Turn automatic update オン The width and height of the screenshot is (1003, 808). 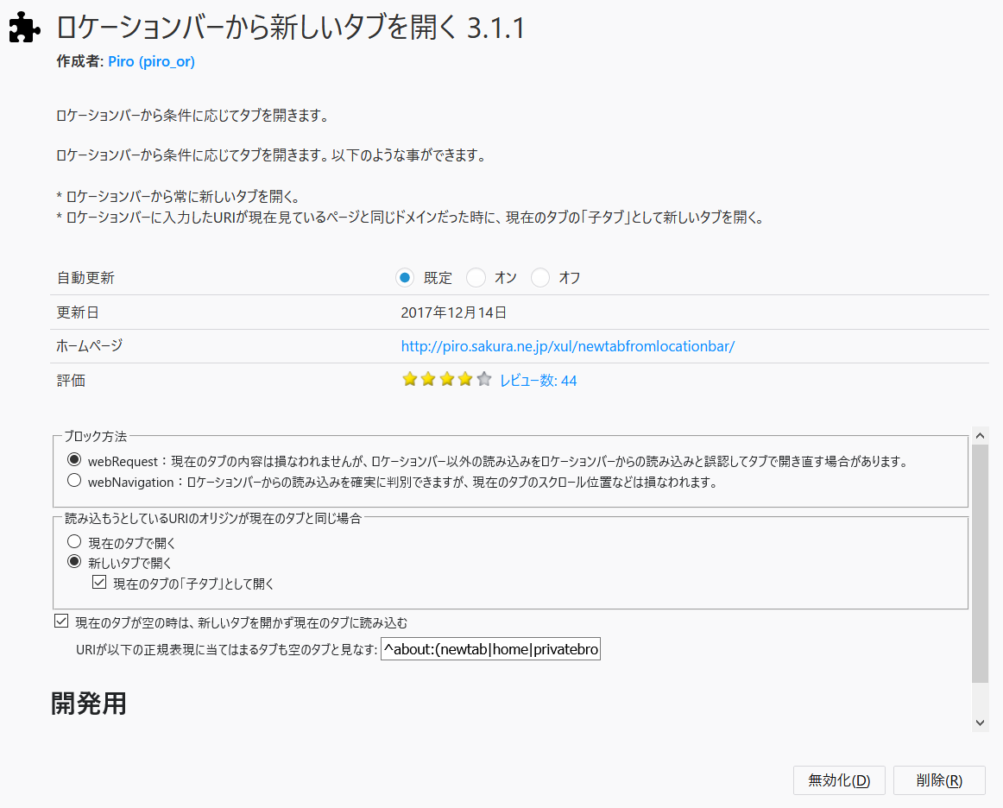476,278
